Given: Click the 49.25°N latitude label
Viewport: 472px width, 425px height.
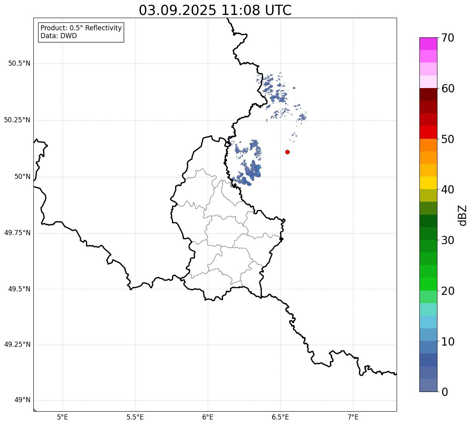Looking at the screenshot, I should (17, 344).
